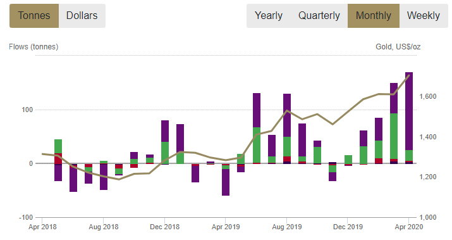The height and width of the screenshot is (240, 452).
Task: Click the green segment of the Jun 2019 bar
Action: tap(257, 145)
